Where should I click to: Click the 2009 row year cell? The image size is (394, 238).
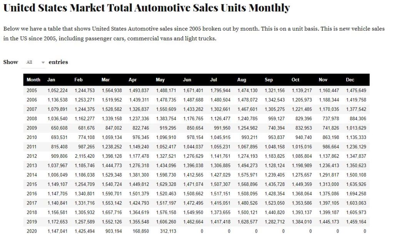point(32,128)
